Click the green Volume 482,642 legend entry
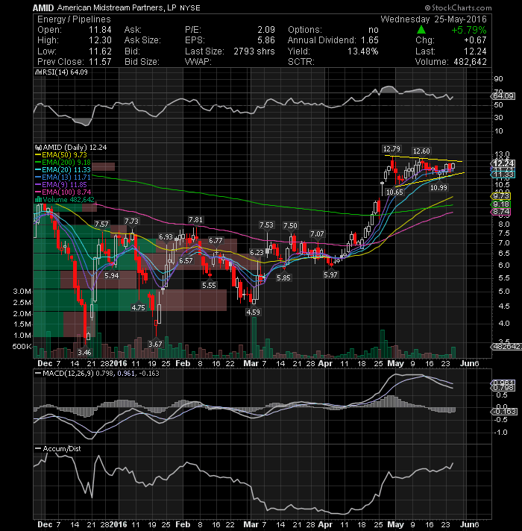Viewport: 522px width, 531px height. pos(65,199)
